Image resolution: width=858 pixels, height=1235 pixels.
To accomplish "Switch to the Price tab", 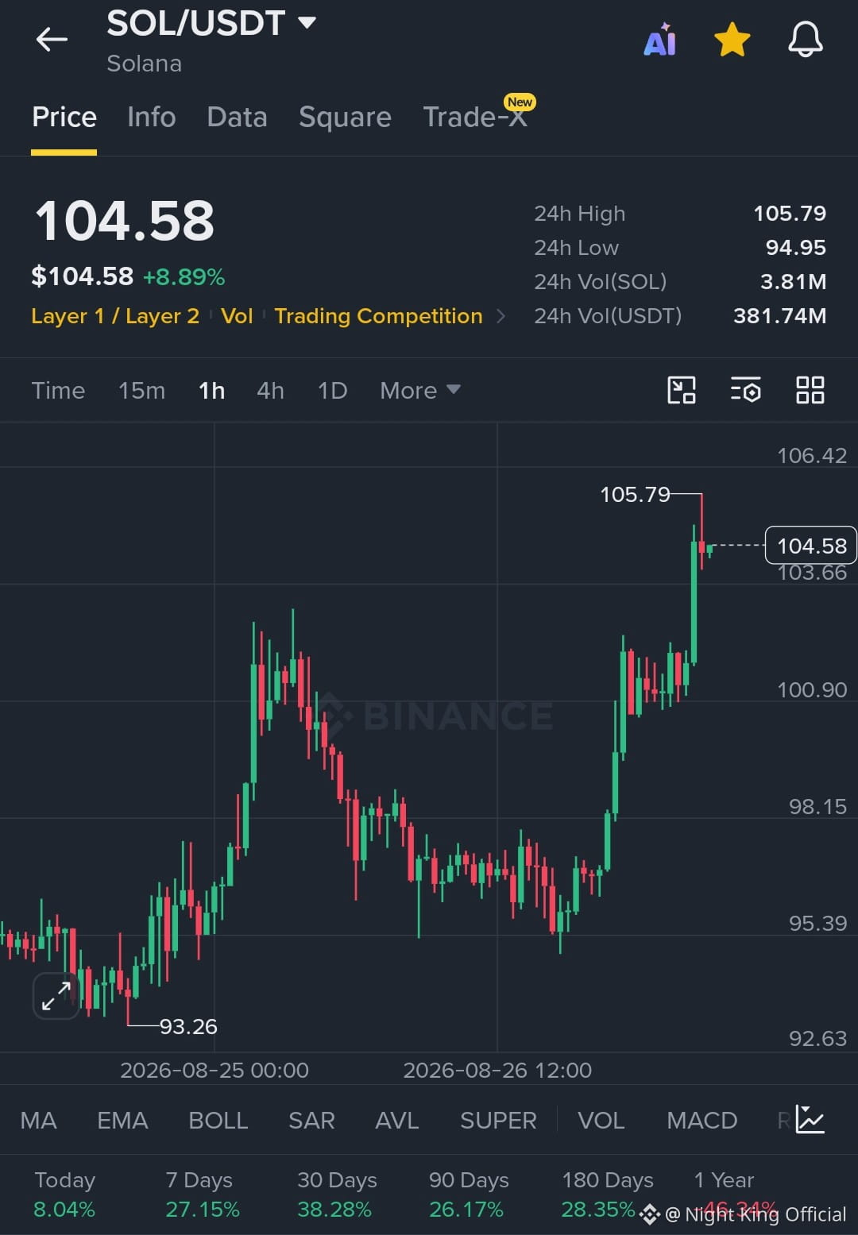I will [64, 118].
